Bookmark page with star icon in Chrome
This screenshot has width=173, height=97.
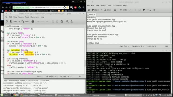[67, 8]
